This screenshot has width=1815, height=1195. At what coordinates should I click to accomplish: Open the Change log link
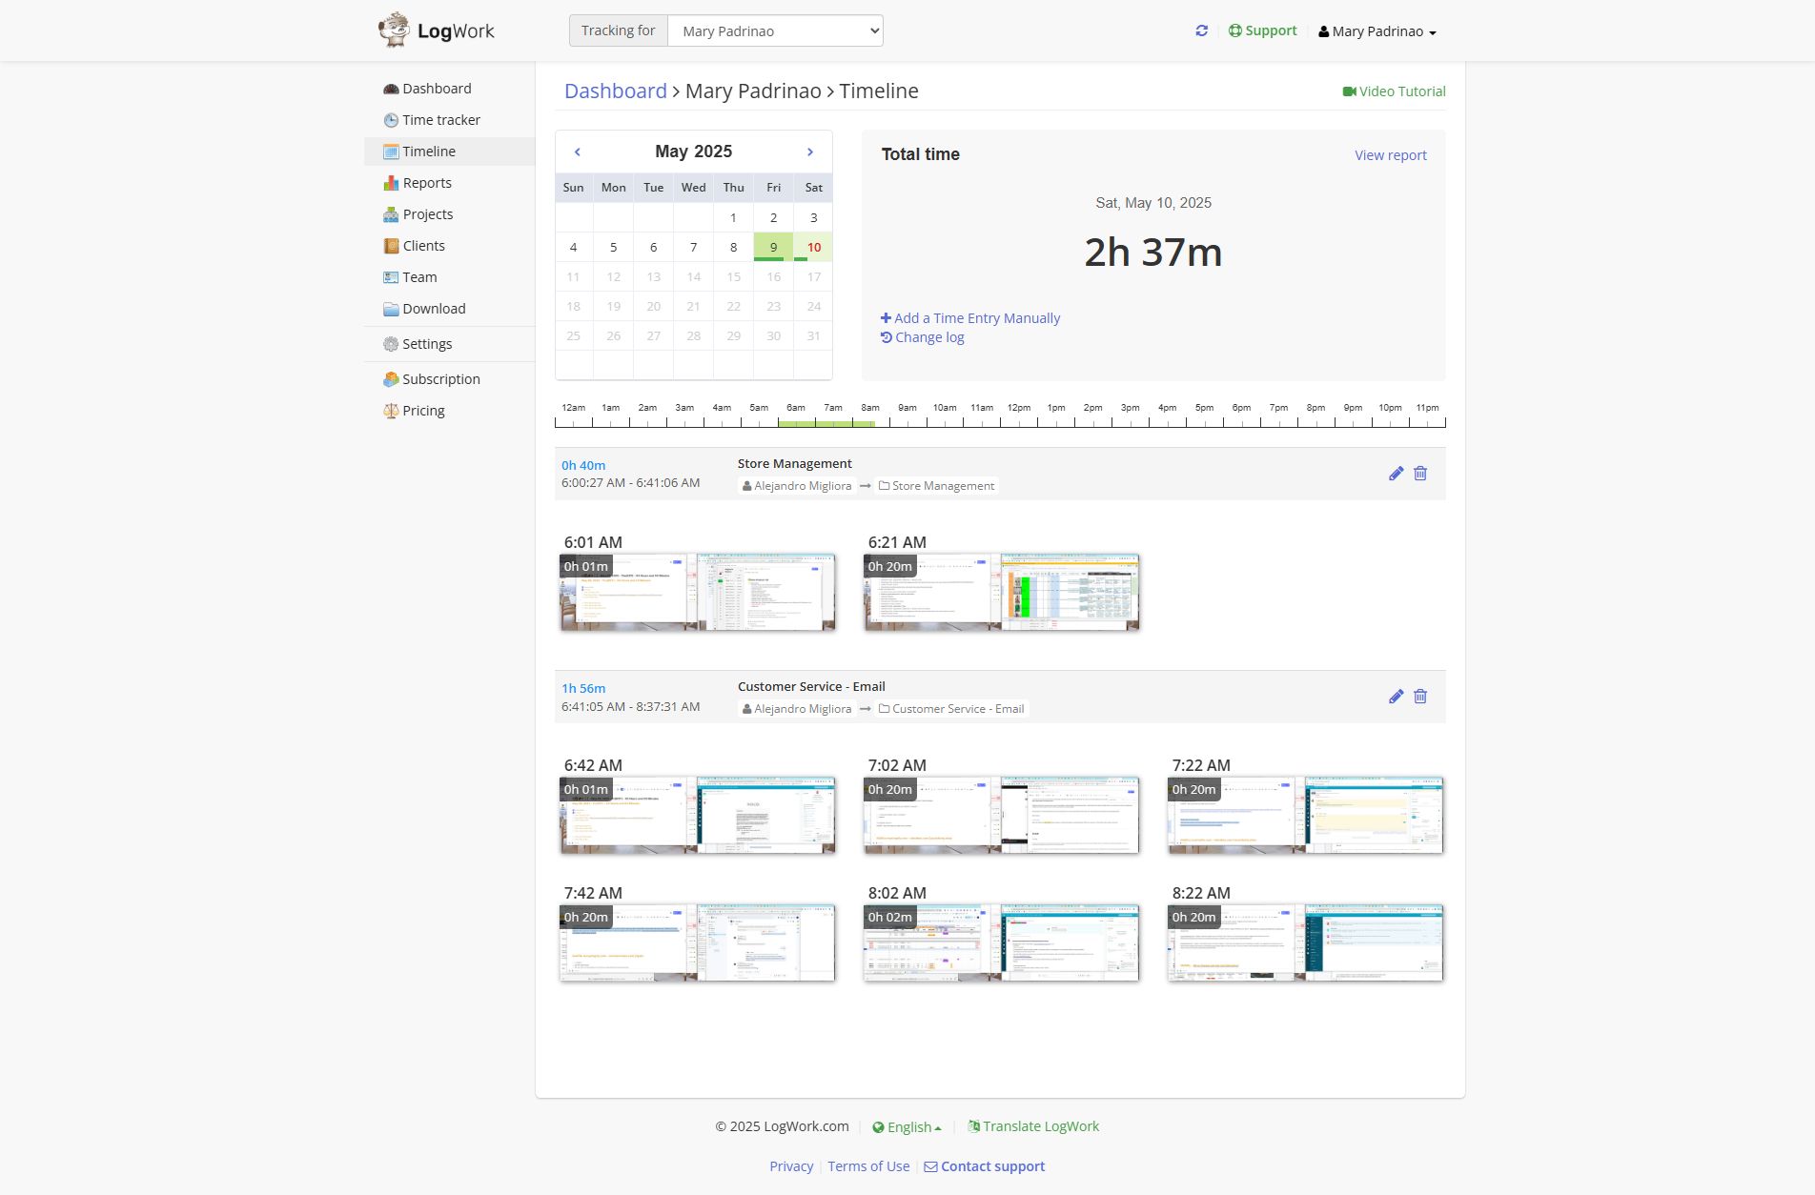pyautogui.click(x=922, y=337)
